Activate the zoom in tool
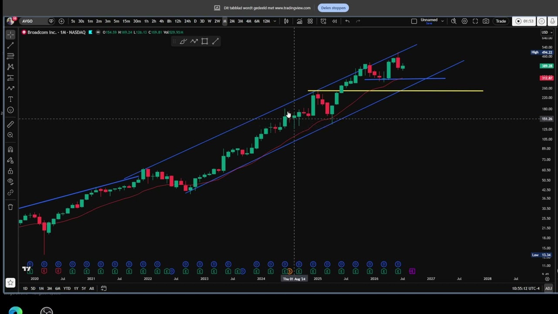Screen dimensions: 558x314 point(10,135)
